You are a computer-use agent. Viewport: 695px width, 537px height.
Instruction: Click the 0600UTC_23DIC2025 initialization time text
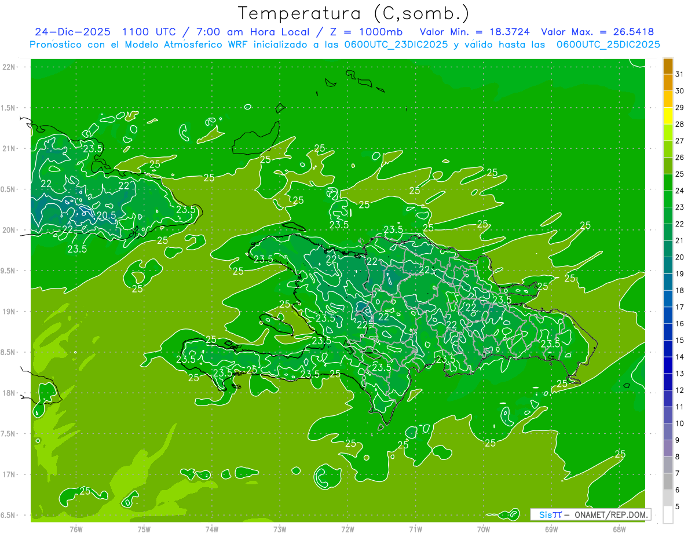click(x=395, y=45)
